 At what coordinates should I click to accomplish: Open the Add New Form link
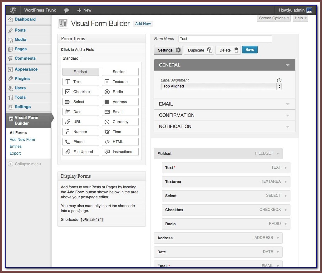22,140
